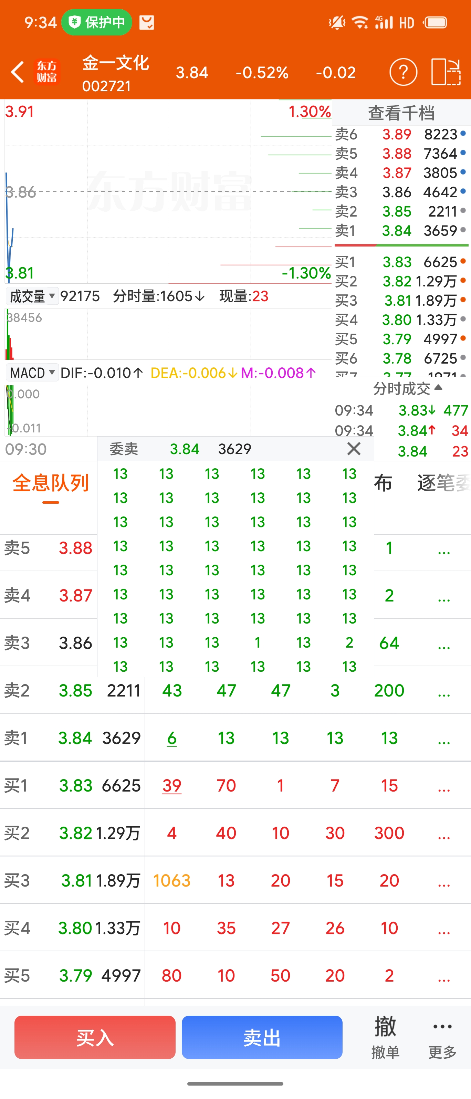The width and height of the screenshot is (471, 1099).
Task: Tap the muted bell icon in status bar
Action: point(337,22)
